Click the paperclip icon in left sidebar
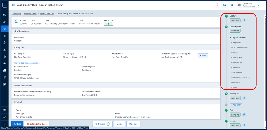267x130 pixels. point(5,22)
